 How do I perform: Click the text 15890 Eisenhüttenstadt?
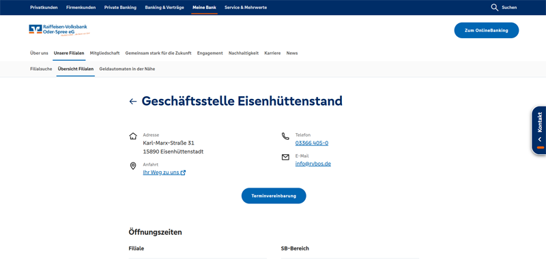[x=173, y=151]
